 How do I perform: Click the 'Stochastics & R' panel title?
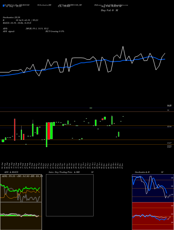(142, 172)
